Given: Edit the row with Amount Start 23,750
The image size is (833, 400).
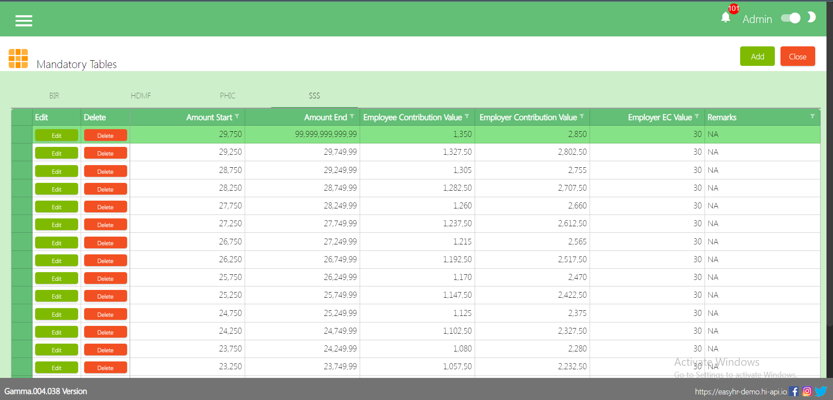Looking at the screenshot, I should click(56, 350).
